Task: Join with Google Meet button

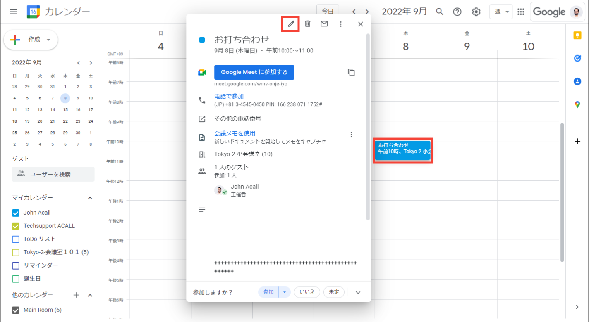Action: (254, 72)
